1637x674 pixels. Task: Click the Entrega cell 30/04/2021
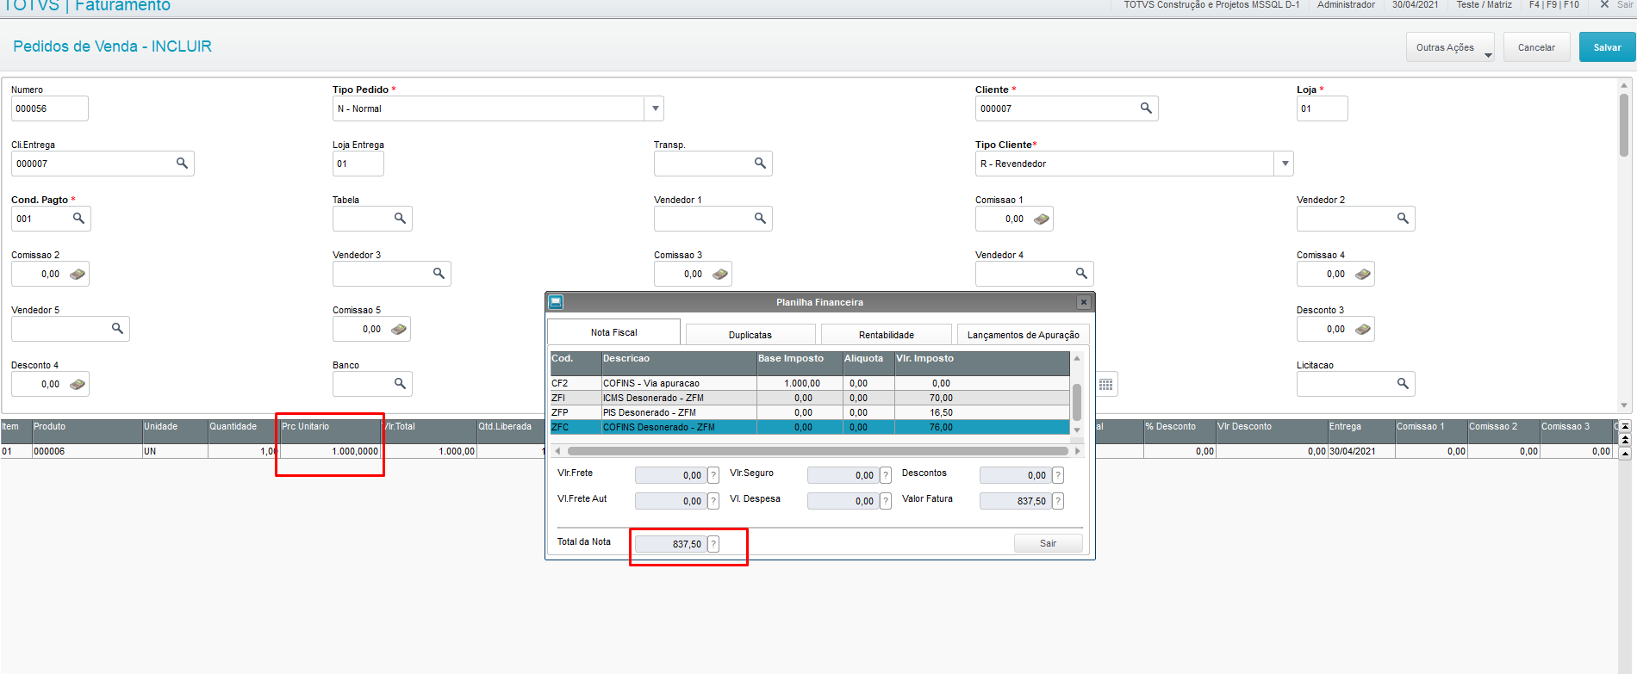pyautogui.click(x=1361, y=451)
